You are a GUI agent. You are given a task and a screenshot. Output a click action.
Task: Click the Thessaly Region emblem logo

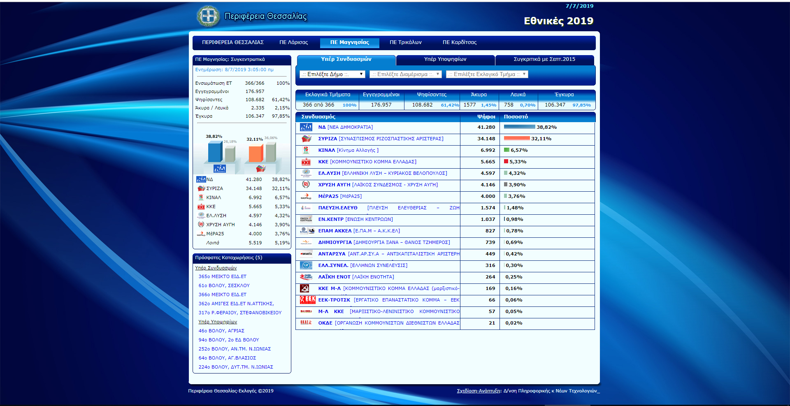(x=208, y=16)
